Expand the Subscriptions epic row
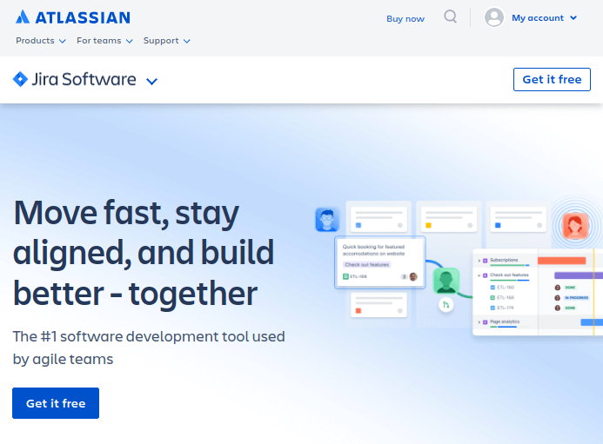The width and height of the screenshot is (603, 444). [479, 260]
